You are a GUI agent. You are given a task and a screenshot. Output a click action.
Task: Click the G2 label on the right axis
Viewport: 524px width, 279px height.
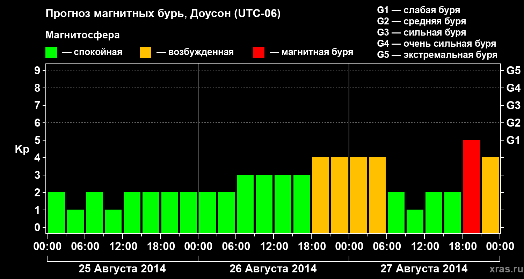pos(514,123)
